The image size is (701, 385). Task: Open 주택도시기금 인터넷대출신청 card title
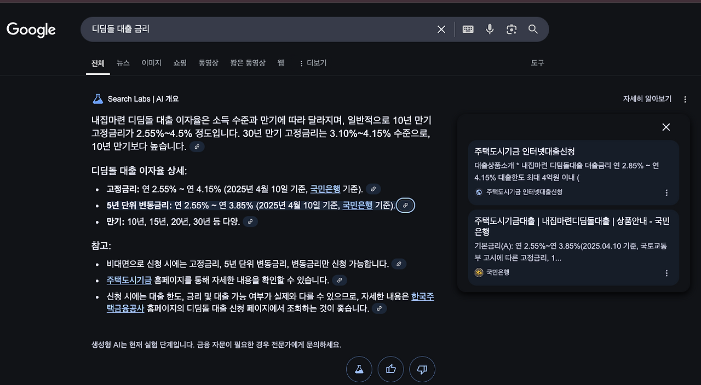pyautogui.click(x=525, y=151)
